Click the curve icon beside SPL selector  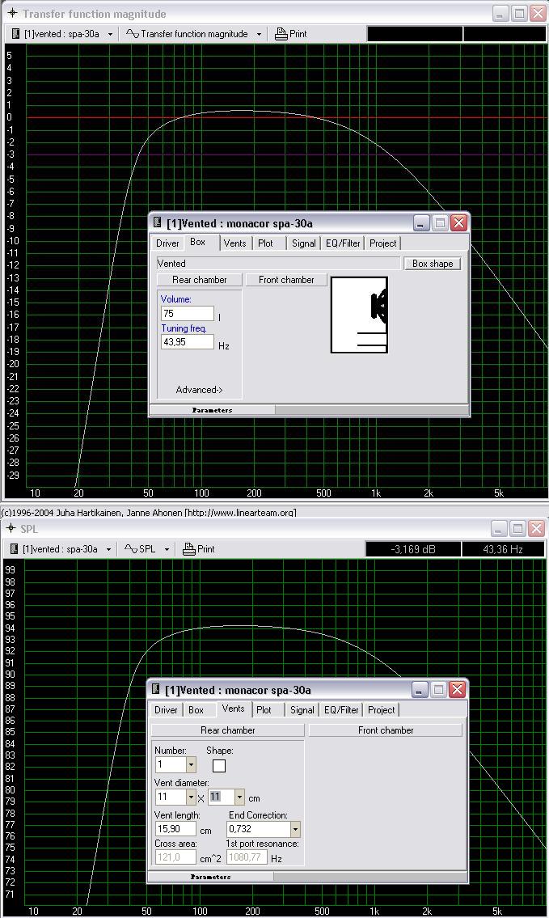coord(130,549)
